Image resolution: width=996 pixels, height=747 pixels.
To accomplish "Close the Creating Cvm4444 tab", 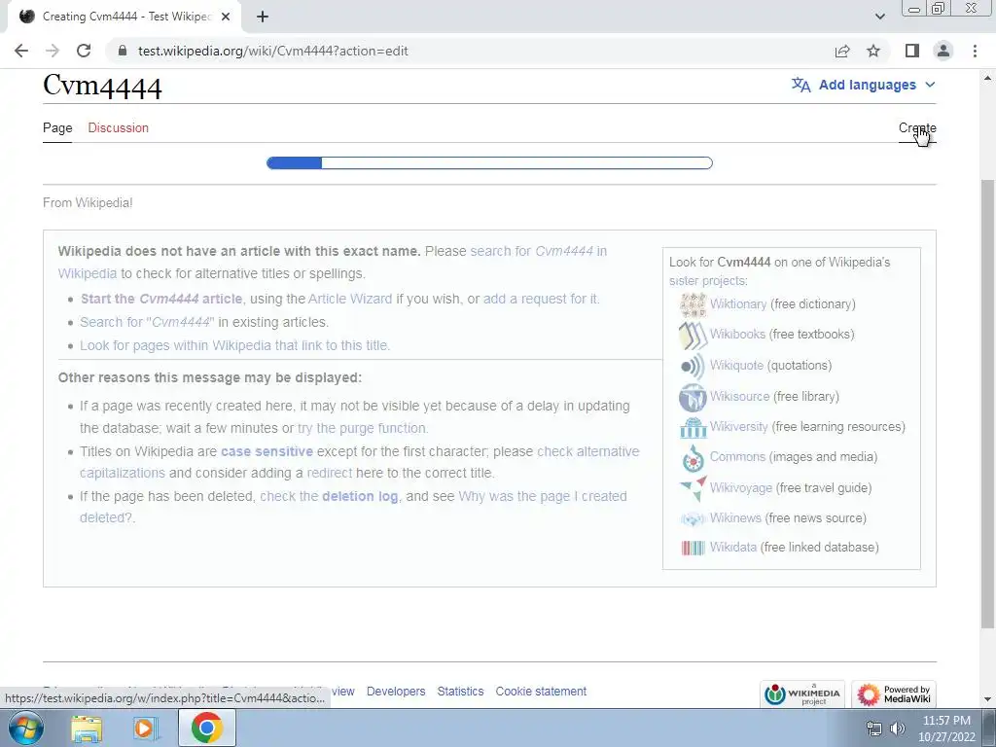I will (225, 17).
